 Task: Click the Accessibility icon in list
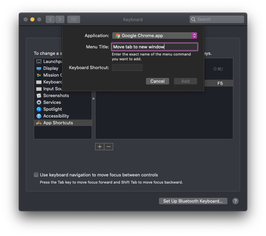39,116
